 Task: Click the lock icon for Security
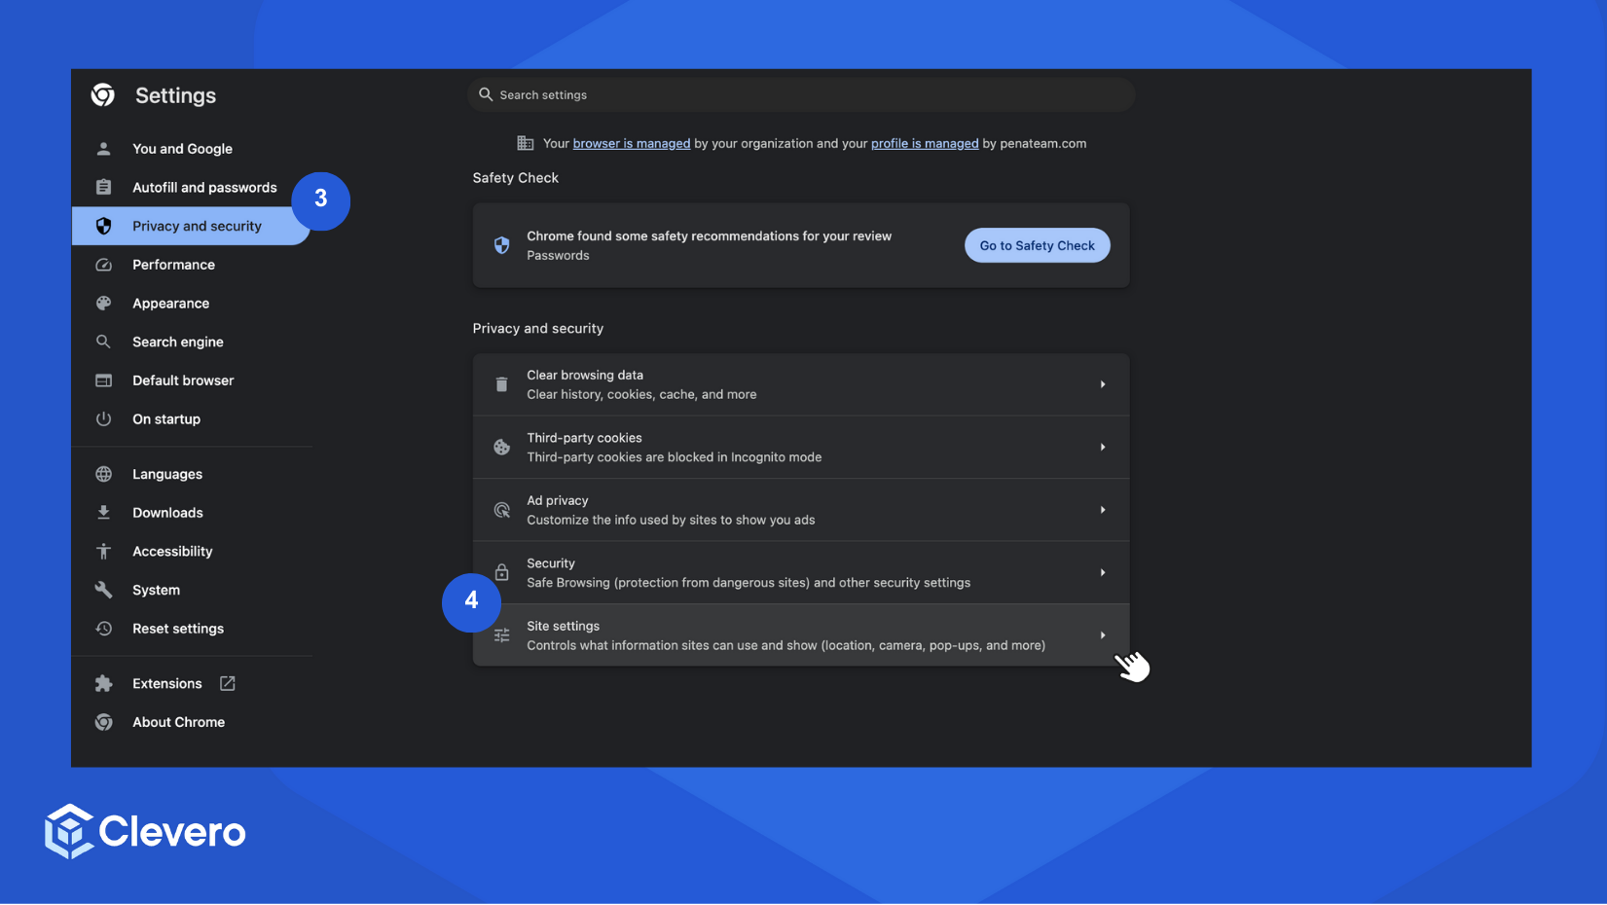coord(501,572)
